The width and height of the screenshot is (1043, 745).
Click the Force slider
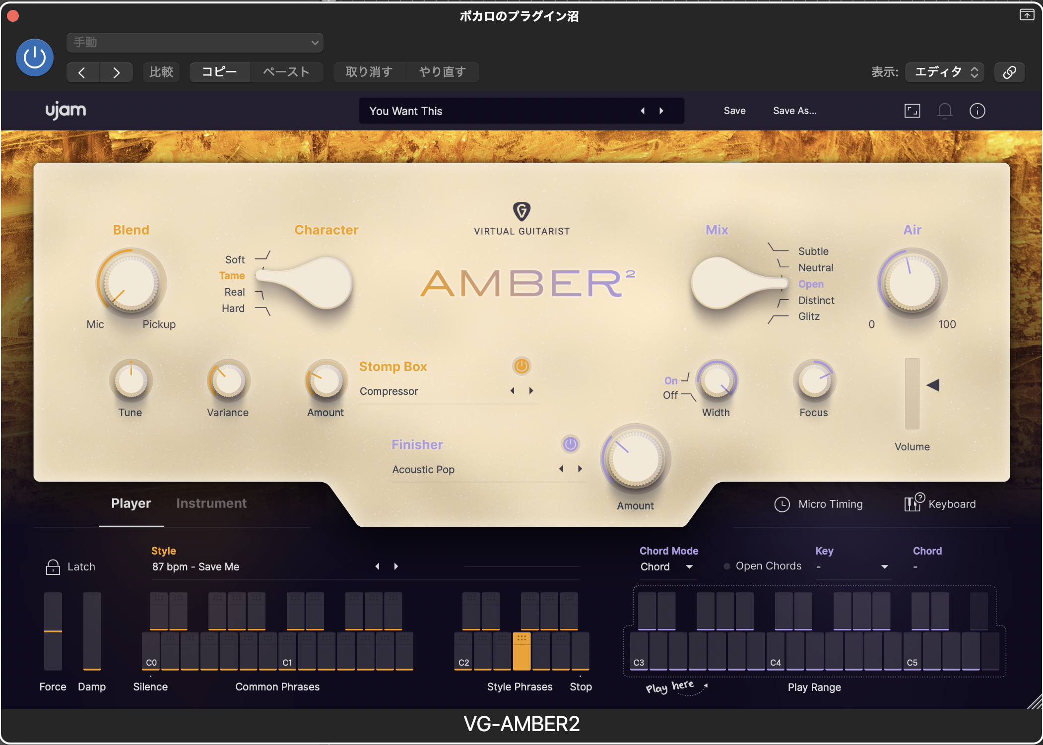pos(53,631)
